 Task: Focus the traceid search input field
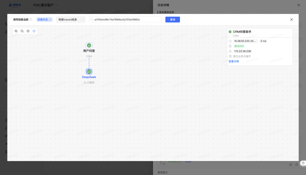[x=125, y=20]
